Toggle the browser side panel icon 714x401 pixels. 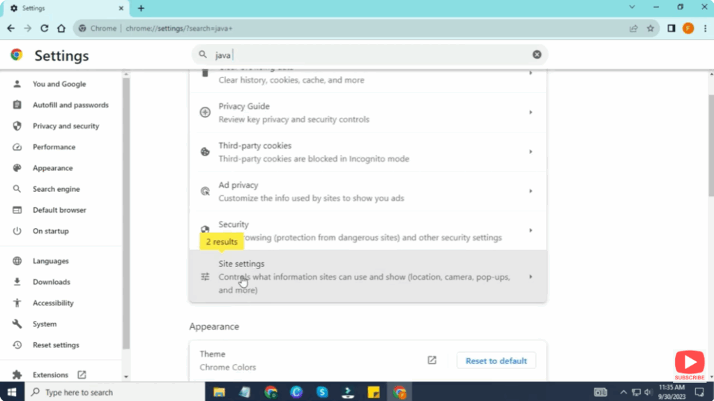pyautogui.click(x=671, y=29)
